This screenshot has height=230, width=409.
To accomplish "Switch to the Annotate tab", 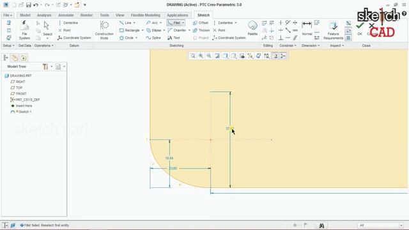I will (66, 15).
